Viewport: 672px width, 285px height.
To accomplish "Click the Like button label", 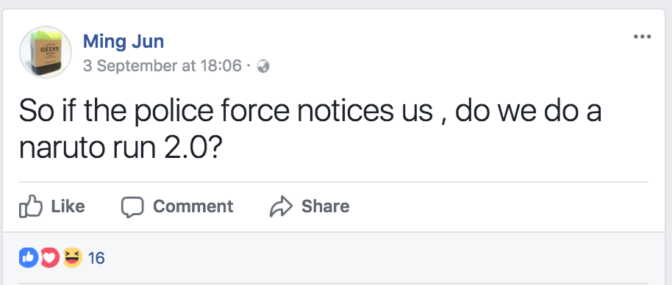I will tap(68, 206).
